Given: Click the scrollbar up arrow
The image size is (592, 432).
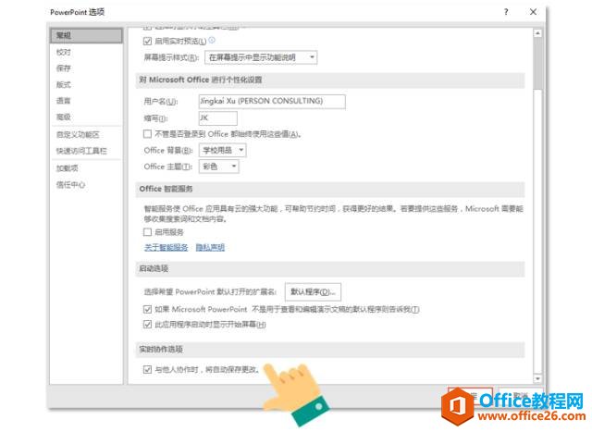Looking at the screenshot, I should tap(537, 33).
